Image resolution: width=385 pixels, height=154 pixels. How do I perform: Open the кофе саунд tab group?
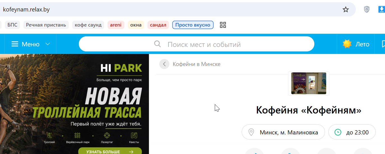88,25
